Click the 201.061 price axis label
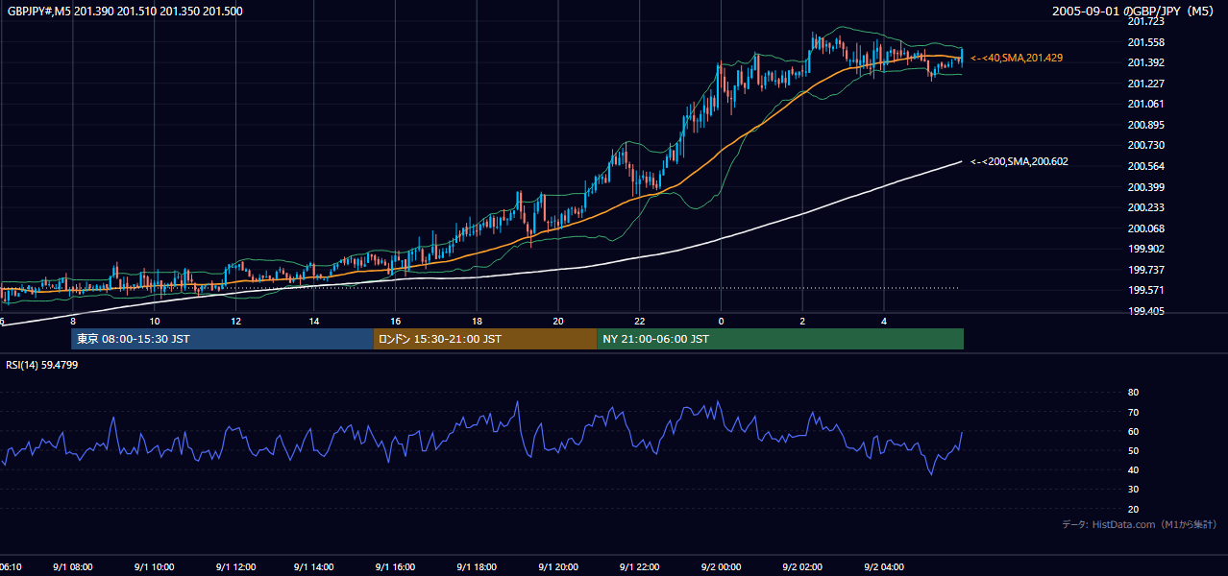This screenshot has height=576, width=1228. tap(1145, 104)
